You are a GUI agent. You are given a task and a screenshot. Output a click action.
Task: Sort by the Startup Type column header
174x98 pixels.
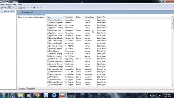click(x=90, y=17)
